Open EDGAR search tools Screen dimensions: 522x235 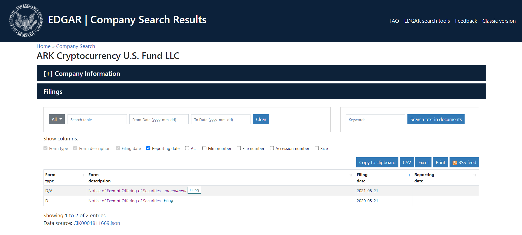(427, 21)
